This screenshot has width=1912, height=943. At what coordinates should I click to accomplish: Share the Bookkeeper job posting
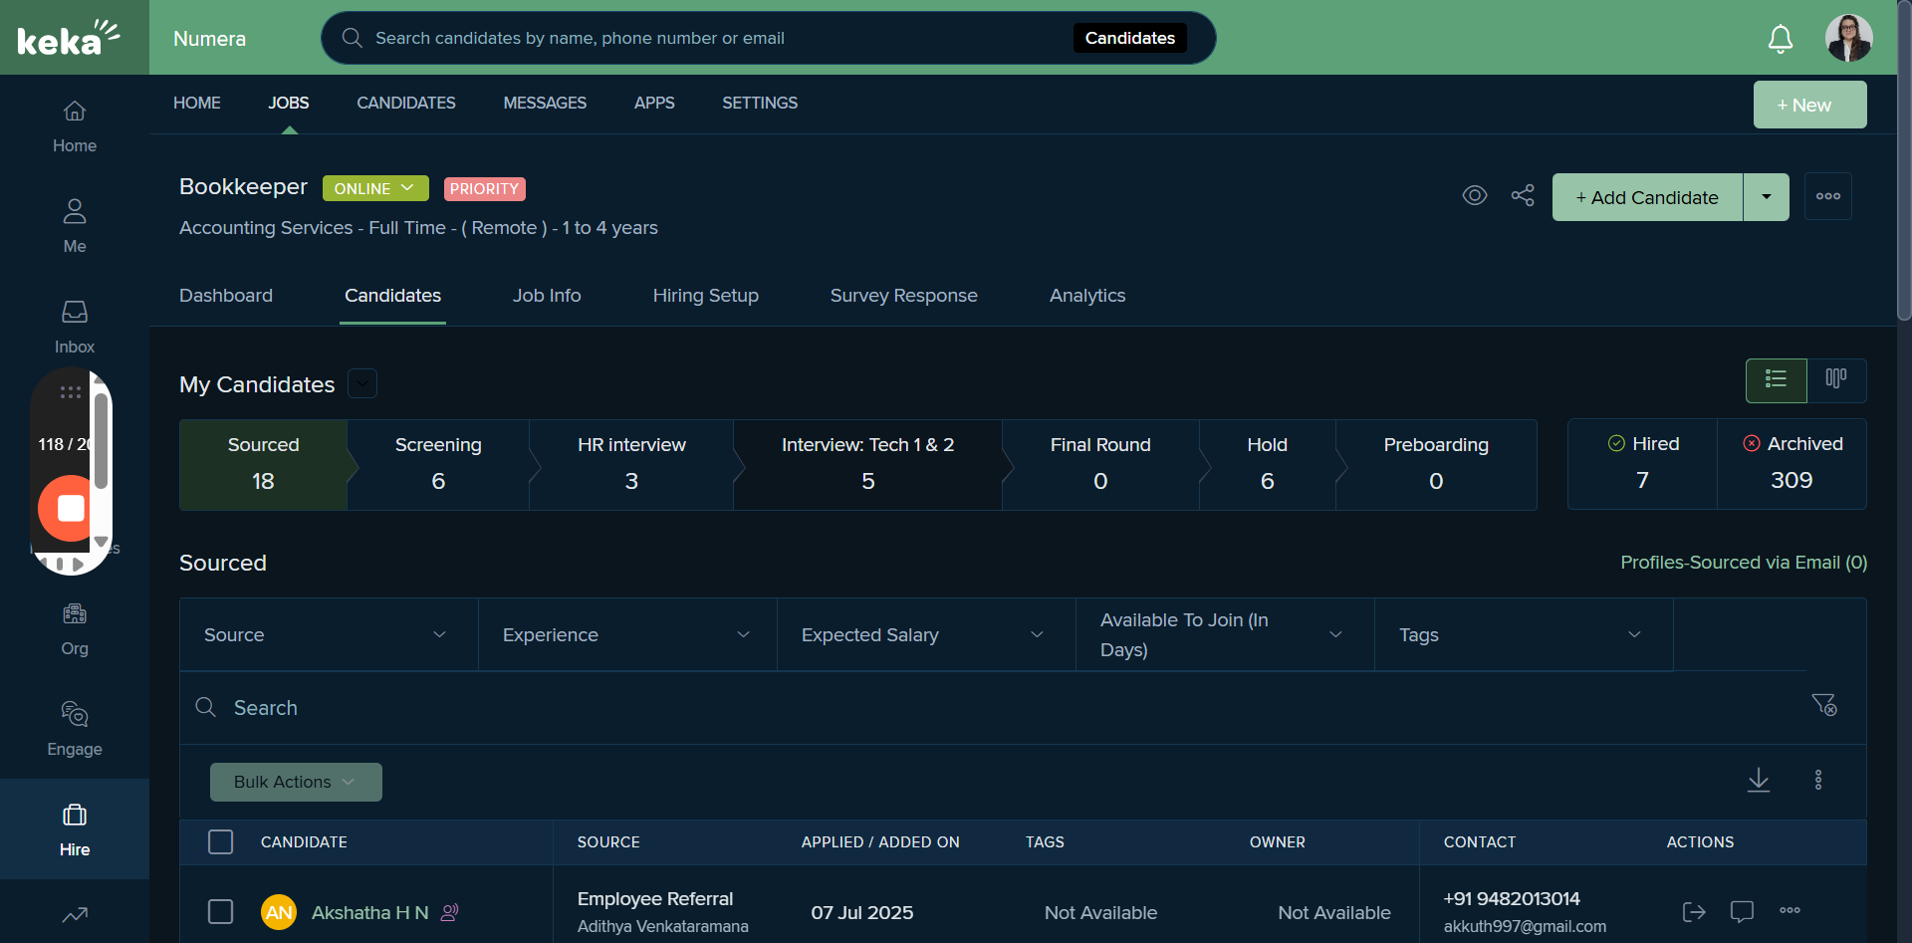(1523, 195)
